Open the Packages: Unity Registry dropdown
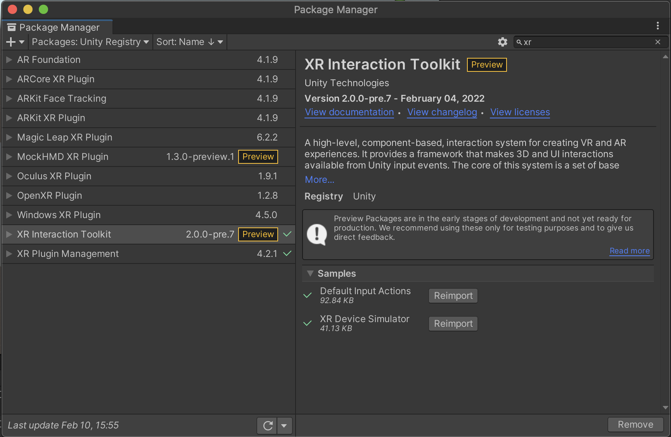Screen dimensions: 671x437 (90, 42)
